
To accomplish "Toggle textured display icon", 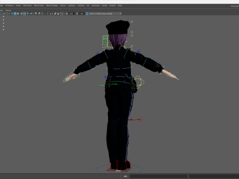I will pyautogui.click(x=24, y=13).
